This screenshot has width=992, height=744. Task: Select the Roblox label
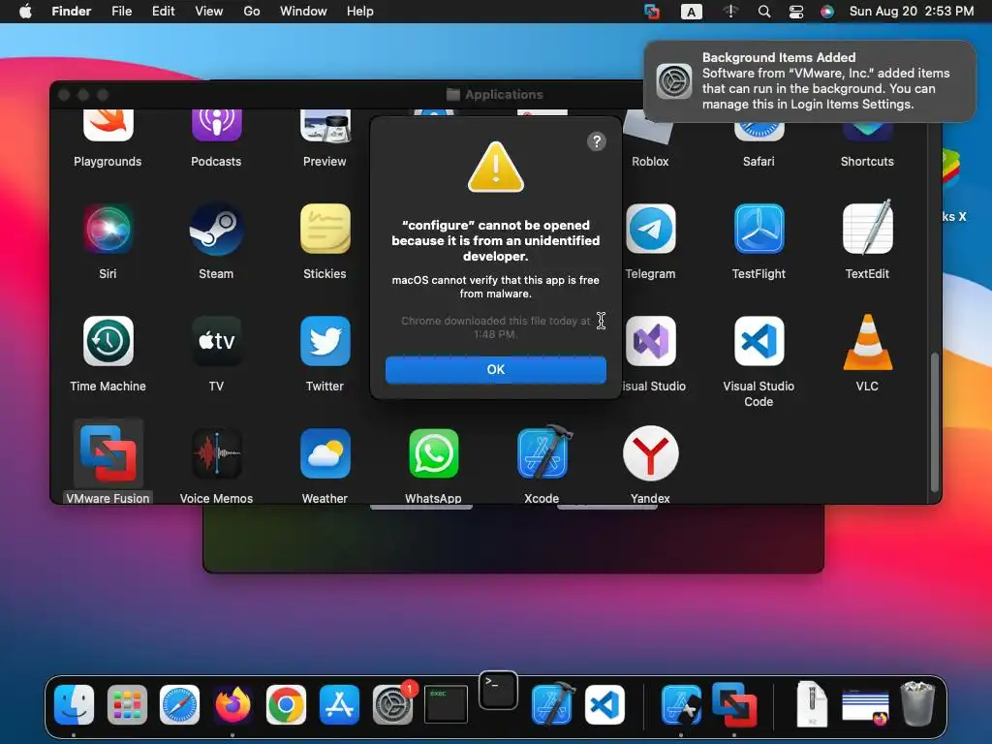click(x=650, y=162)
